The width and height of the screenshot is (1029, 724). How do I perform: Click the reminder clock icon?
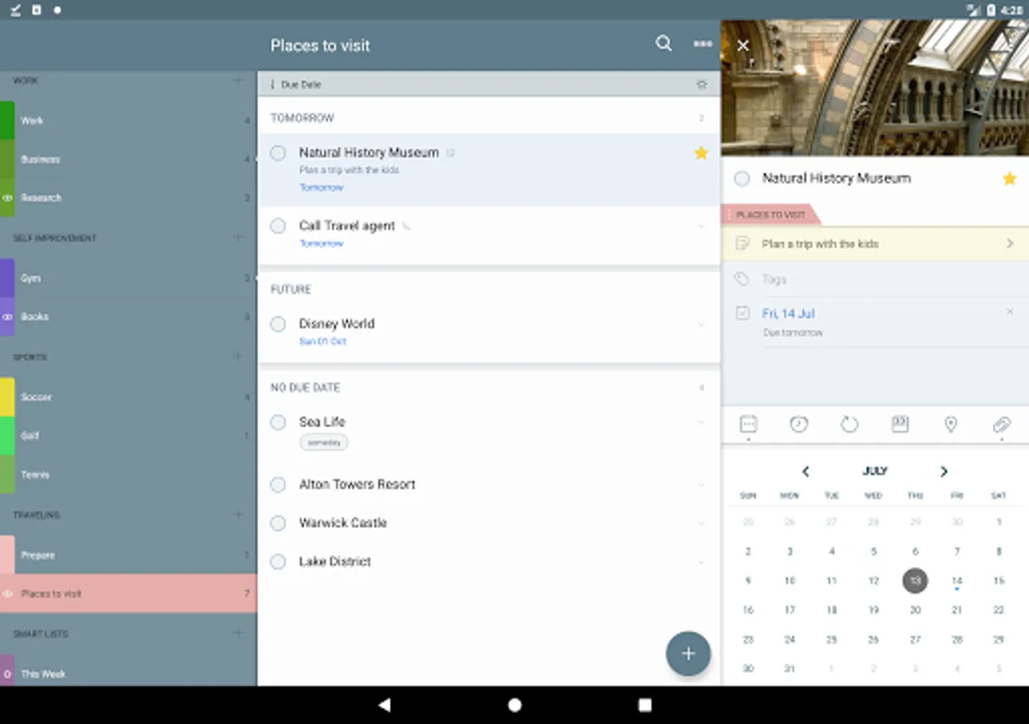tap(798, 424)
